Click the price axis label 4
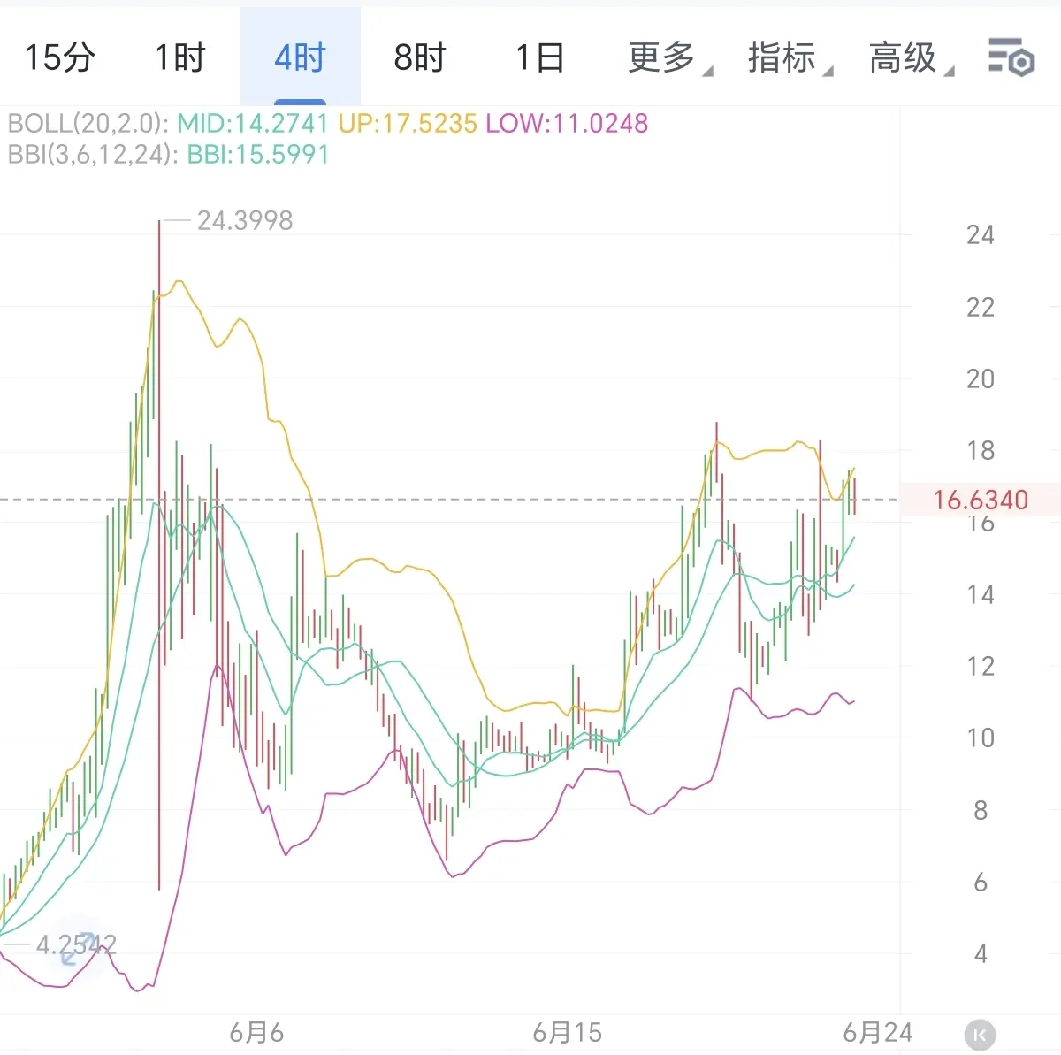This screenshot has height=1055, width=1061. [981, 954]
